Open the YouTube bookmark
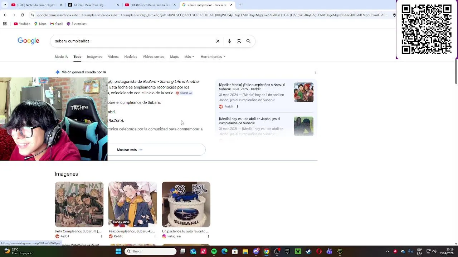The image size is (458, 257). [22, 24]
